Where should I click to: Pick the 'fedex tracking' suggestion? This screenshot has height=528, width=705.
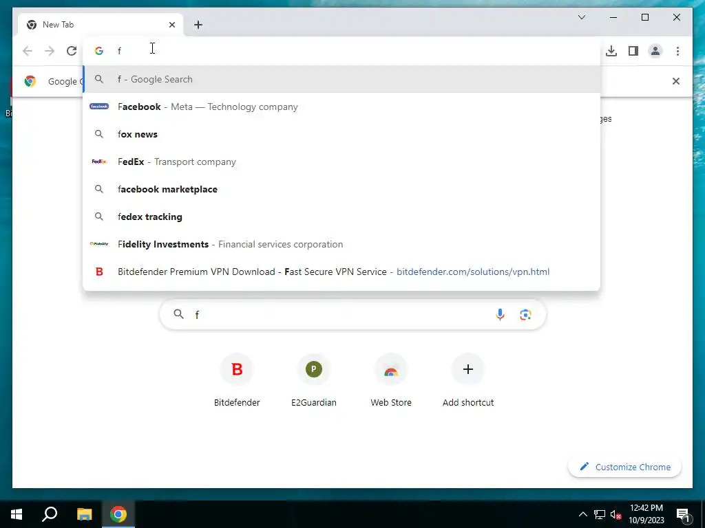pyautogui.click(x=341, y=217)
